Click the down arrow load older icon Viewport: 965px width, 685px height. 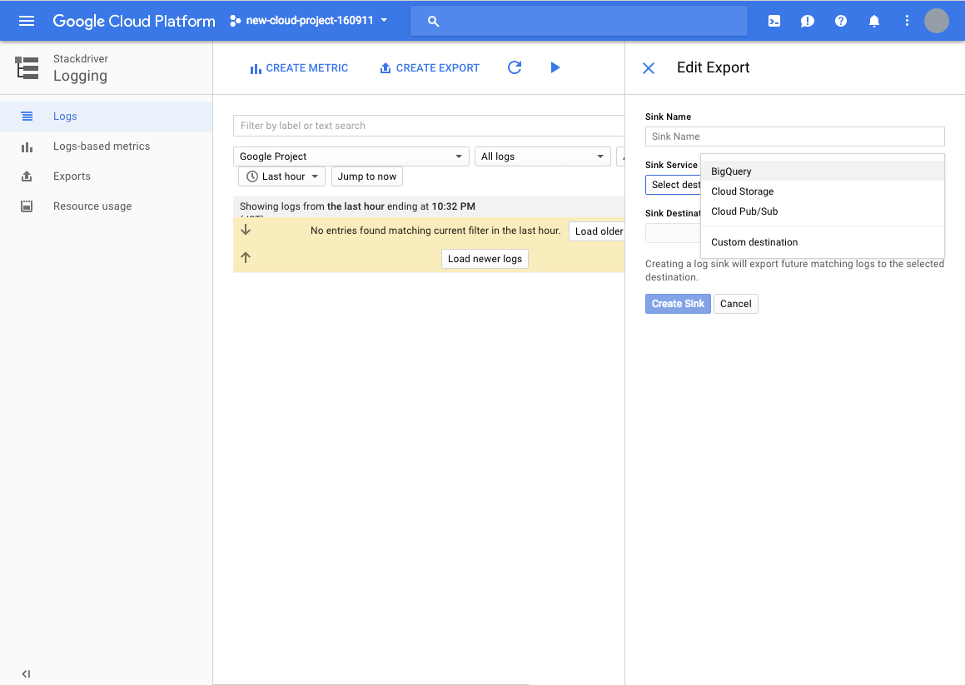pyautogui.click(x=246, y=230)
